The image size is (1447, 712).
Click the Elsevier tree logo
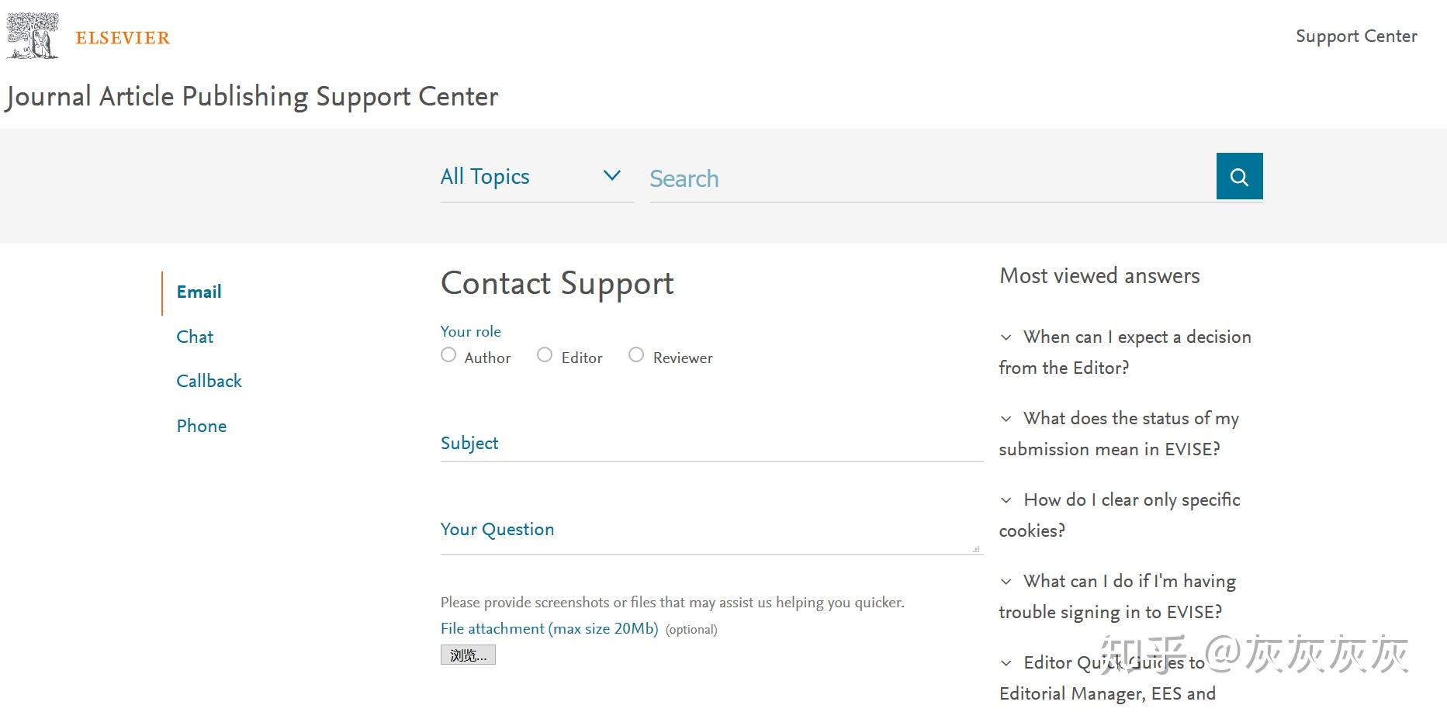point(33,36)
